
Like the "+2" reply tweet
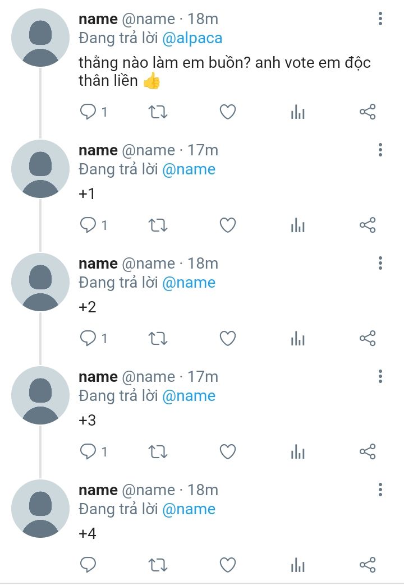click(227, 339)
